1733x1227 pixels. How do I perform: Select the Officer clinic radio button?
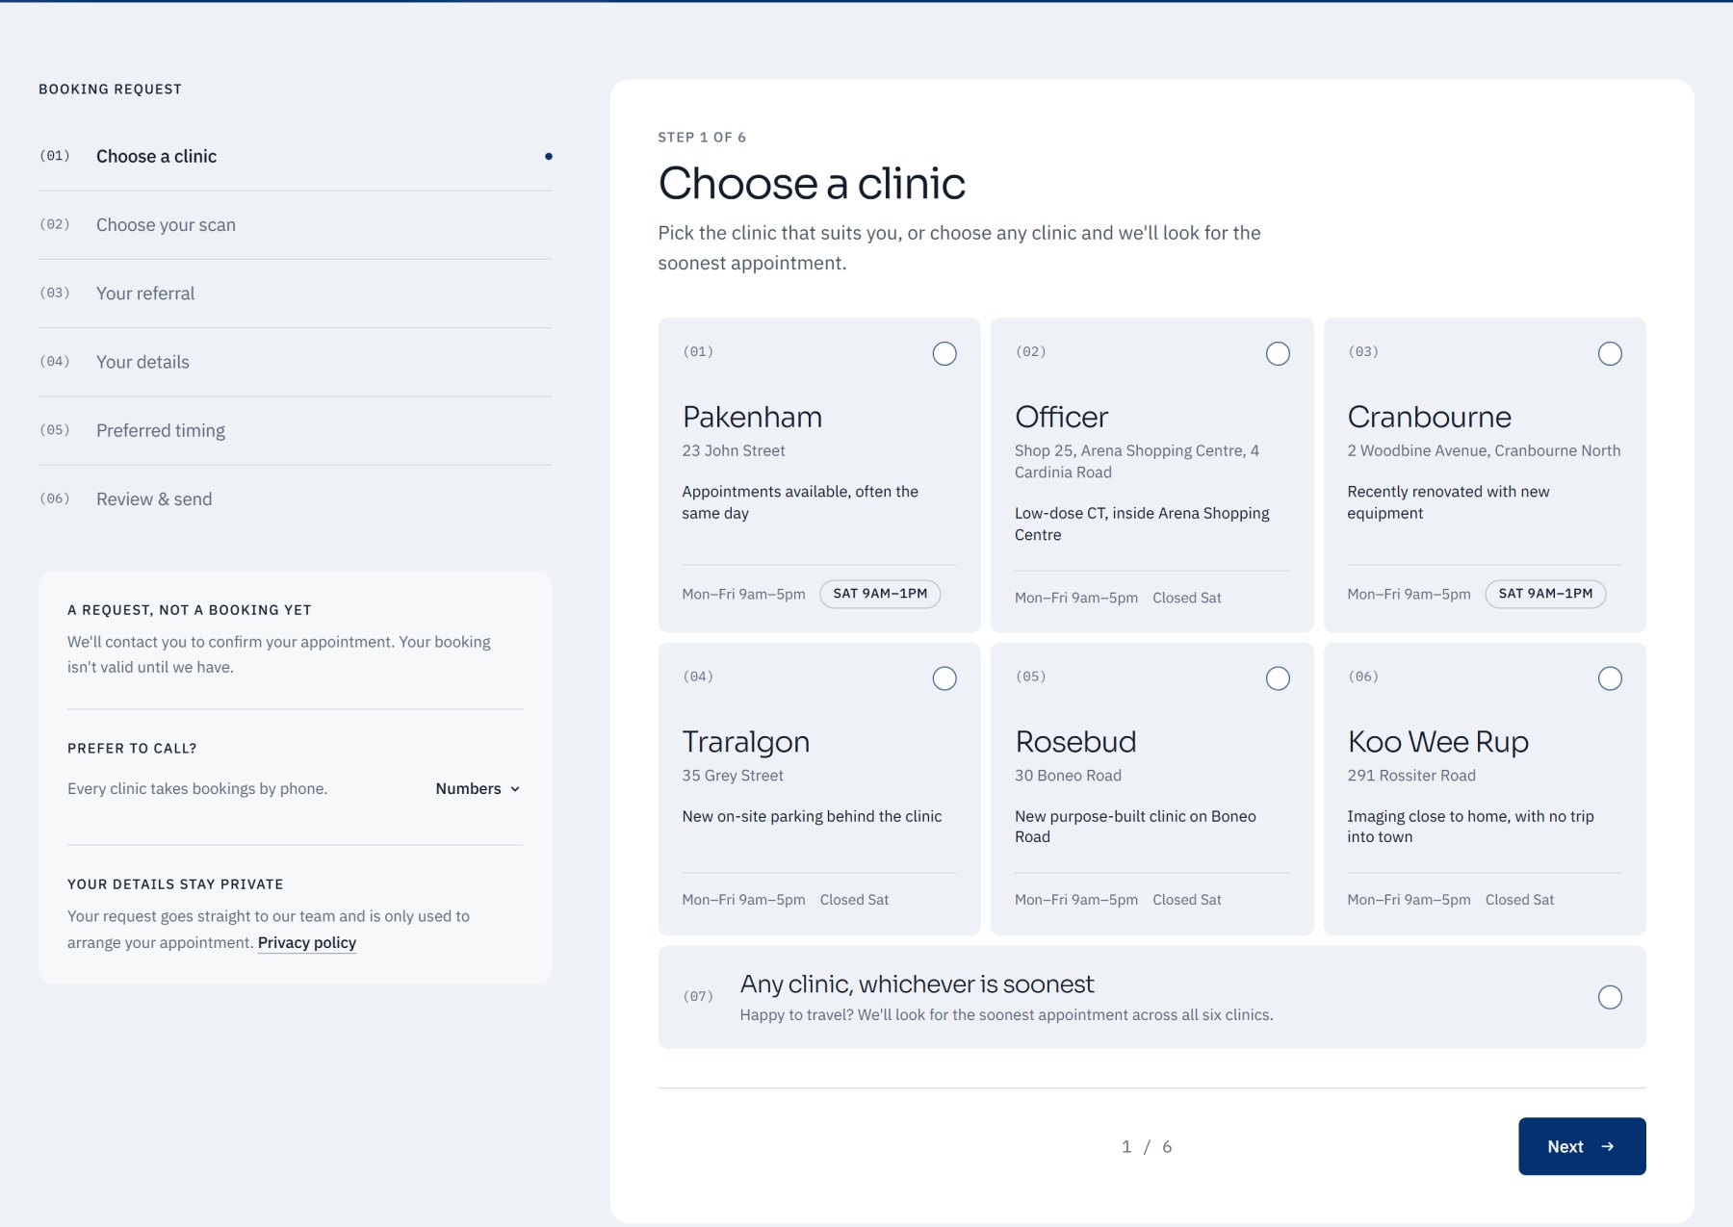coord(1278,353)
